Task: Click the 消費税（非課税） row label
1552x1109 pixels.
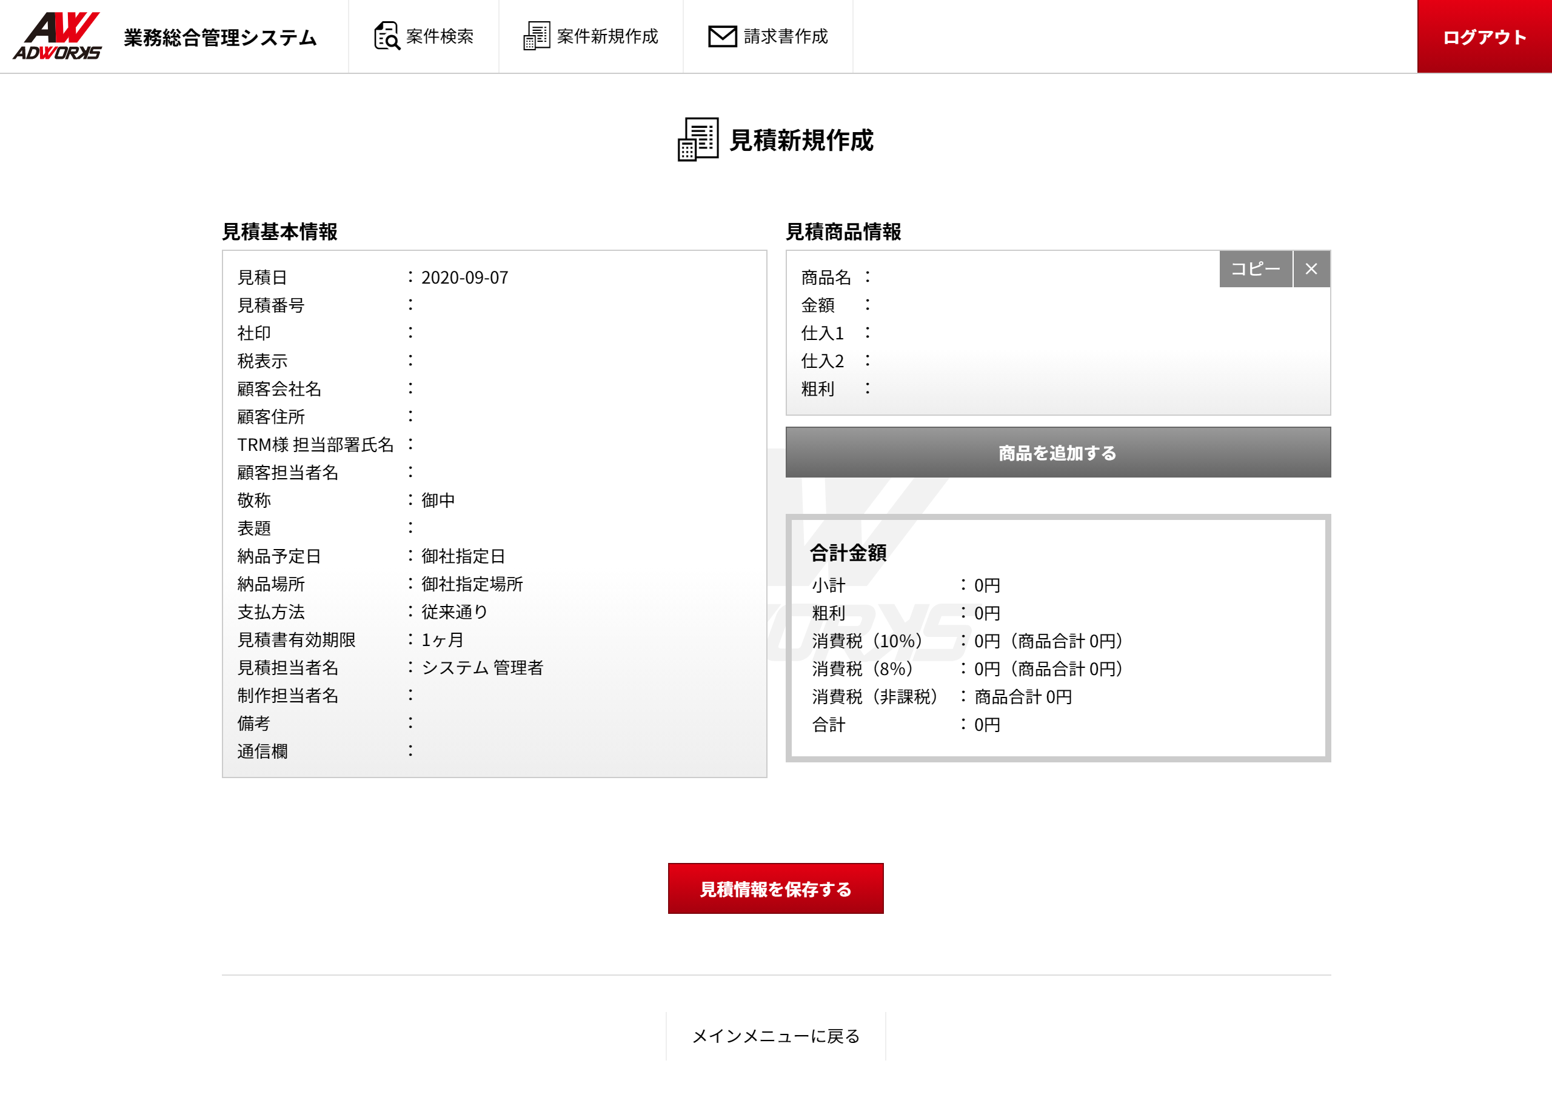Action: pos(875,696)
